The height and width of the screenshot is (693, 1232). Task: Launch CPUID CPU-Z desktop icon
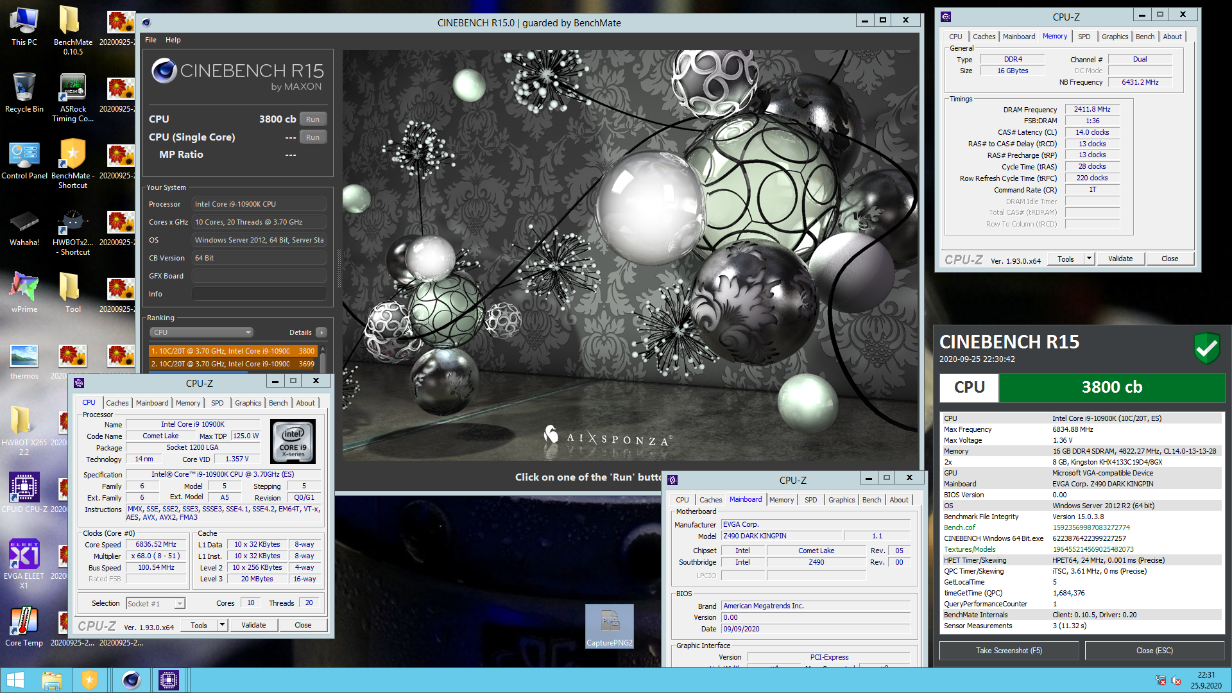[24, 492]
